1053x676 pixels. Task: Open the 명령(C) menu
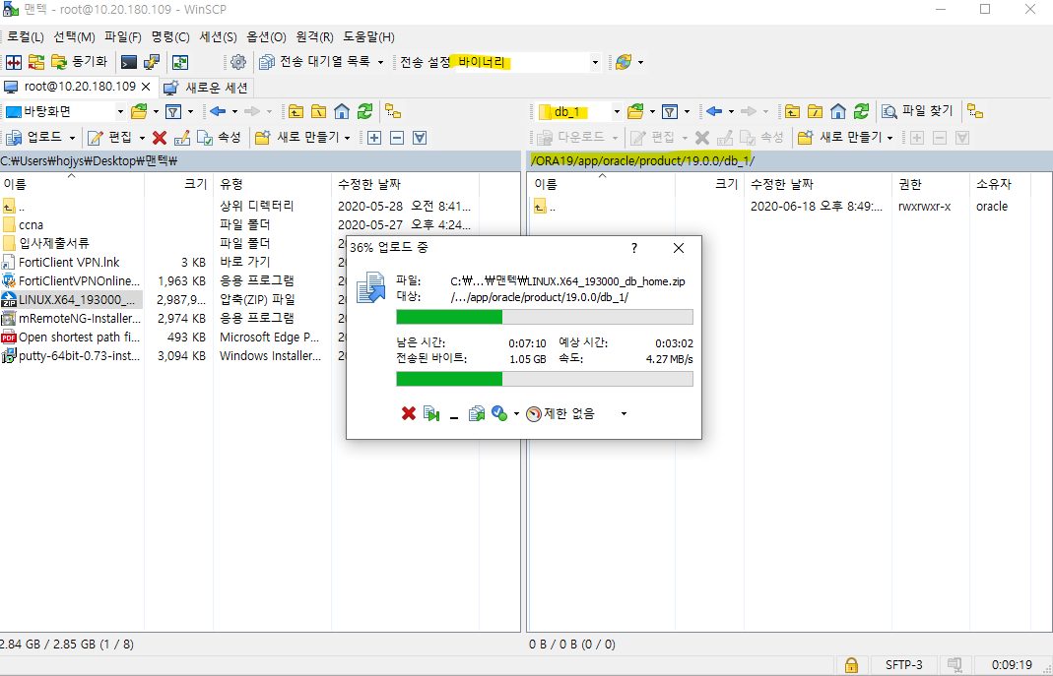pyautogui.click(x=169, y=36)
